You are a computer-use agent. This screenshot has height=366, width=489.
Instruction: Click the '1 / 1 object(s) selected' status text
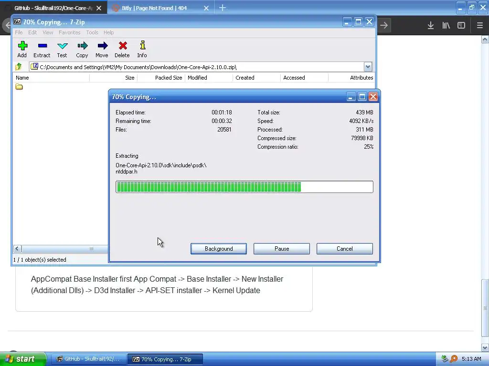click(x=40, y=260)
